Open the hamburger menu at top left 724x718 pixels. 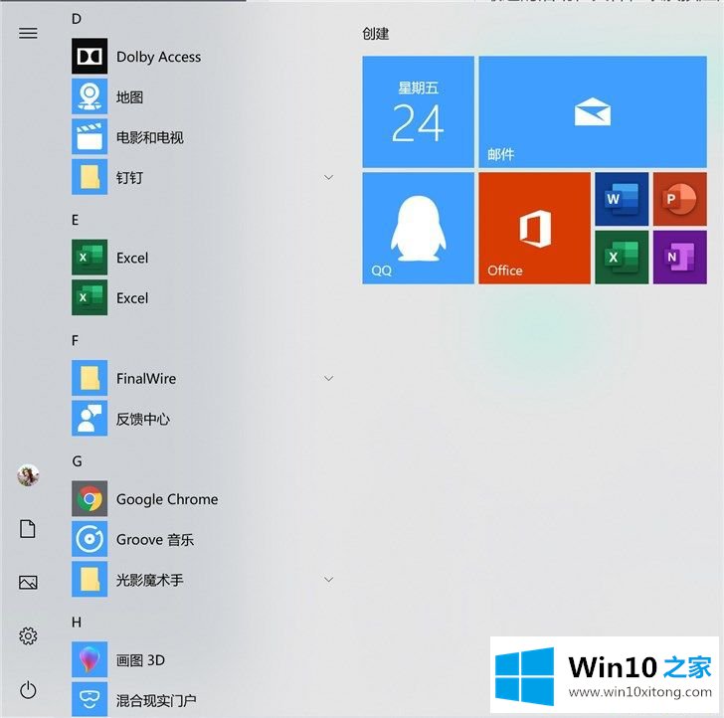pyautogui.click(x=28, y=33)
